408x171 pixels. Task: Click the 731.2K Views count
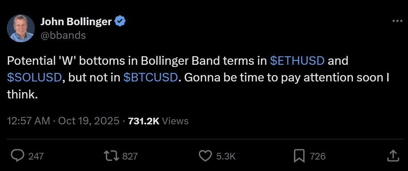pyautogui.click(x=158, y=121)
